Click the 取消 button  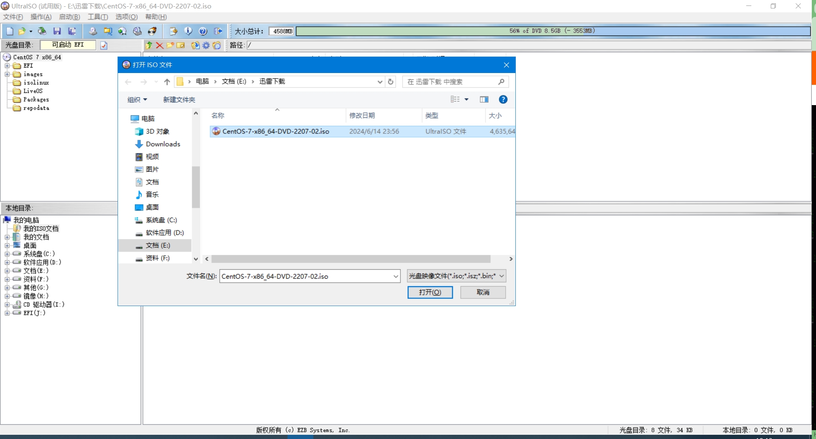(483, 292)
